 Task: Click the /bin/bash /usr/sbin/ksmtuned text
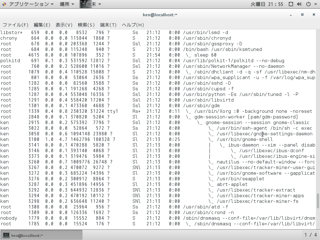pos(222,49)
